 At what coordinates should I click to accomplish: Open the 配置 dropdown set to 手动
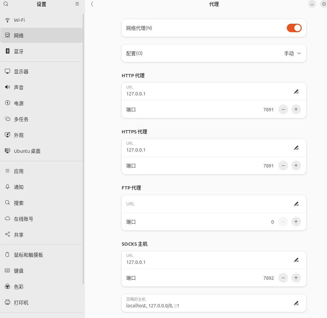tap(292, 54)
